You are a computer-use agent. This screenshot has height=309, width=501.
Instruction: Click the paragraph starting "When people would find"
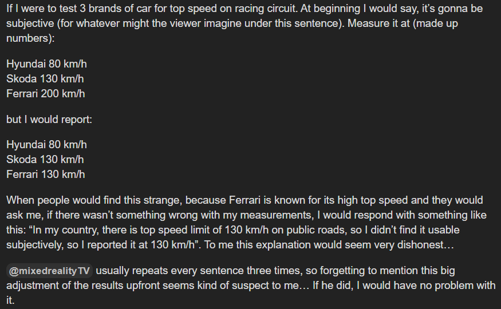pos(246,222)
